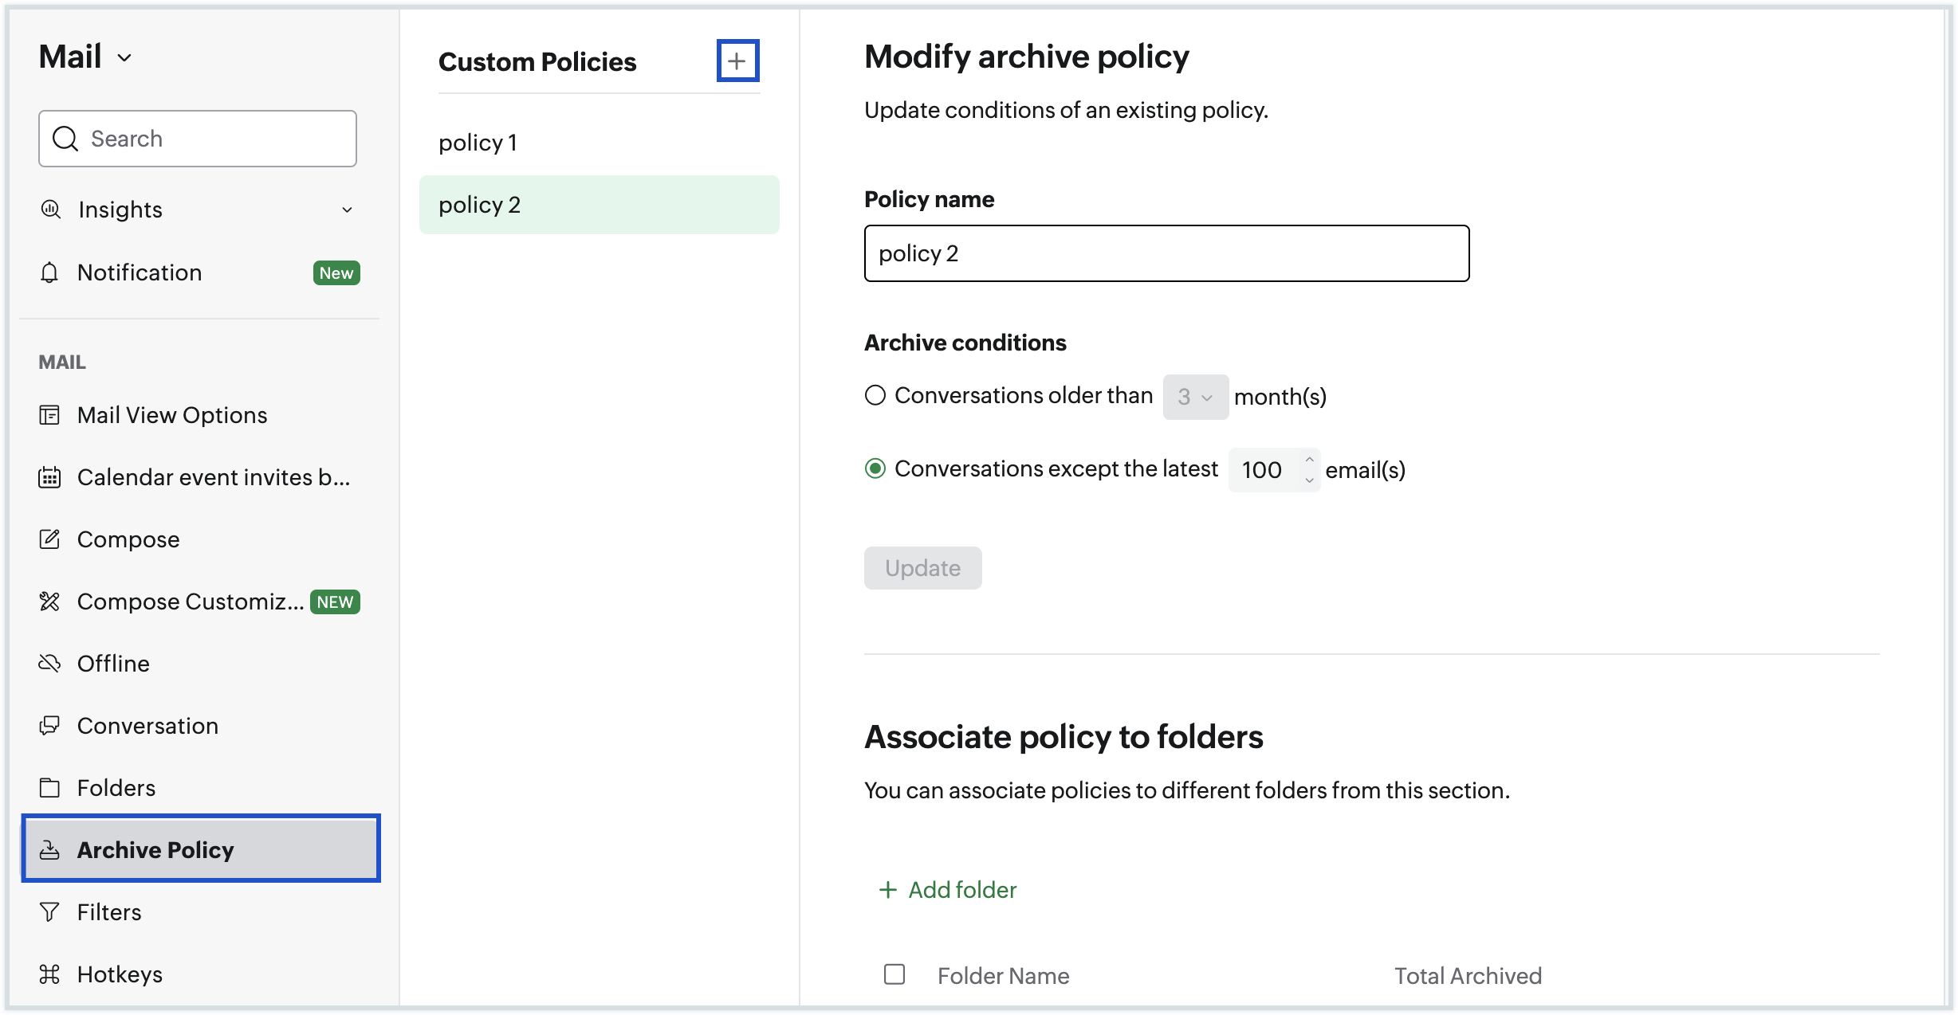Click the Hotkeys command icon
Viewport: 1958px width, 1015px height.
[x=49, y=974]
